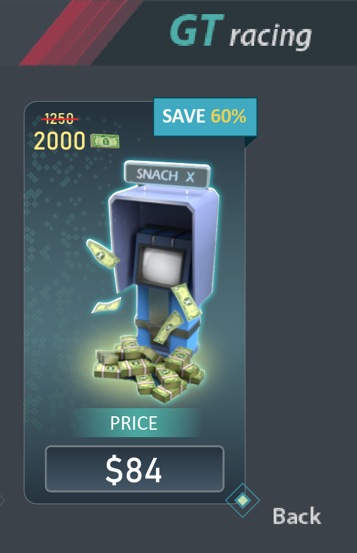Click the green cash bill icon next to 2000
The image size is (357, 553).
point(105,141)
